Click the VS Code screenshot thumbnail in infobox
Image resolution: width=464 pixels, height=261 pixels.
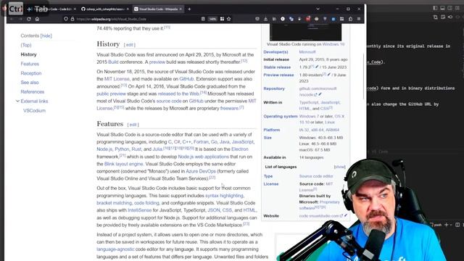pos(305,33)
